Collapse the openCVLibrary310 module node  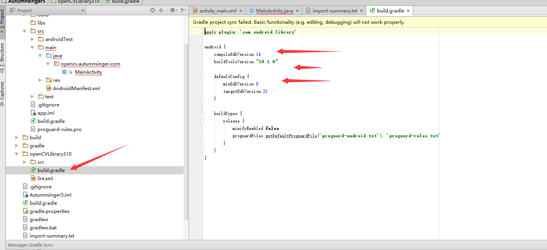17,154
